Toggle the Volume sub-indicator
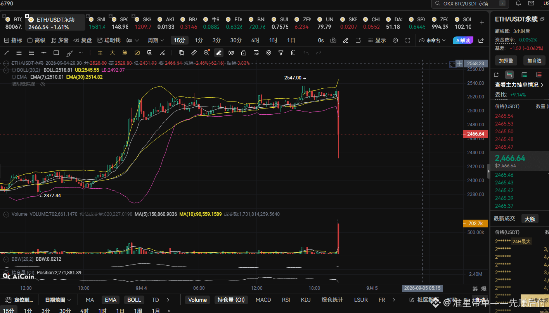 point(197,300)
